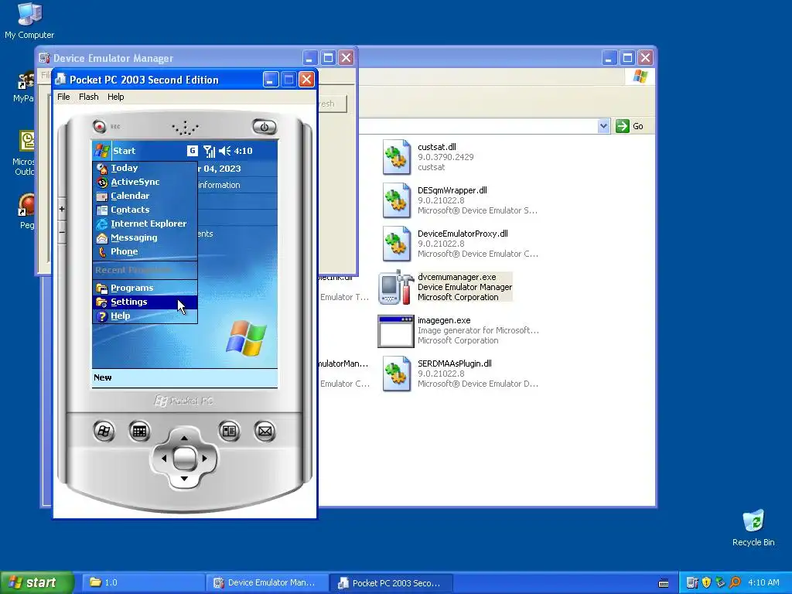Image resolution: width=792 pixels, height=594 pixels.
Task: Click the GPRS 'G' status icon
Action: click(192, 151)
